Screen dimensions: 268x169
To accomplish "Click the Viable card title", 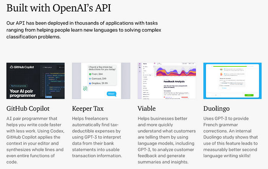I will pos(147,108).
